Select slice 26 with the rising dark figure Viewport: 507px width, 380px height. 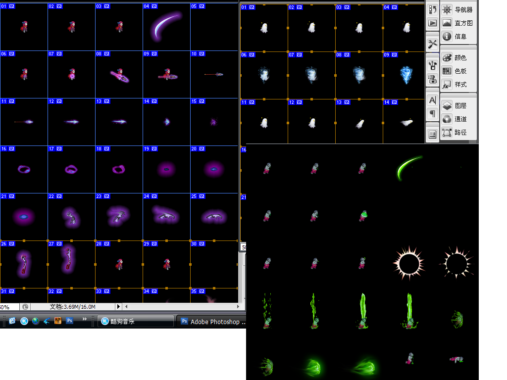coord(24,264)
